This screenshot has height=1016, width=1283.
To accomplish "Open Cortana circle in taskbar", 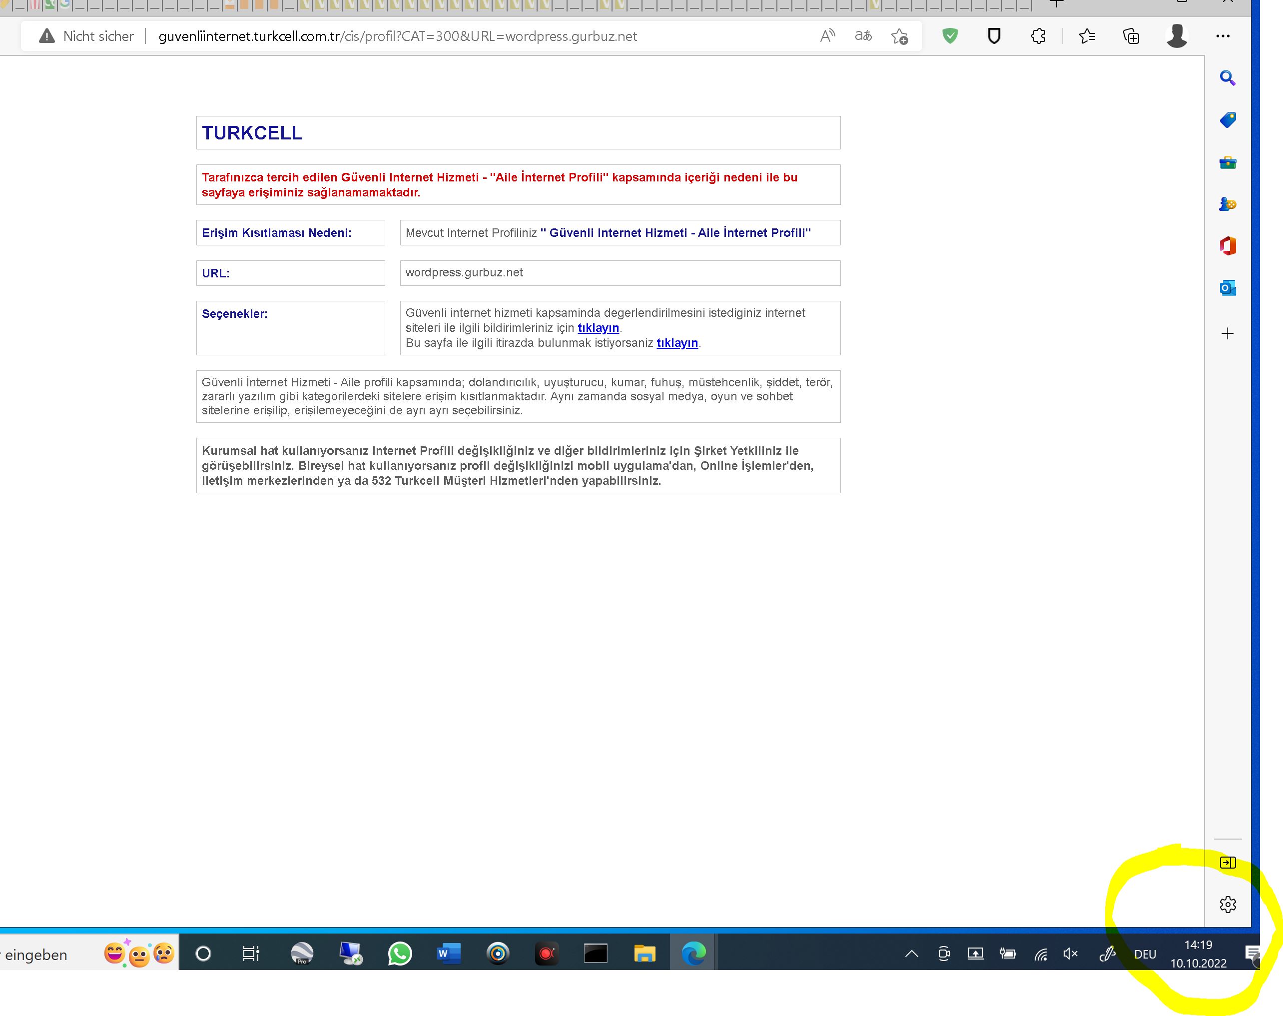I will [203, 954].
